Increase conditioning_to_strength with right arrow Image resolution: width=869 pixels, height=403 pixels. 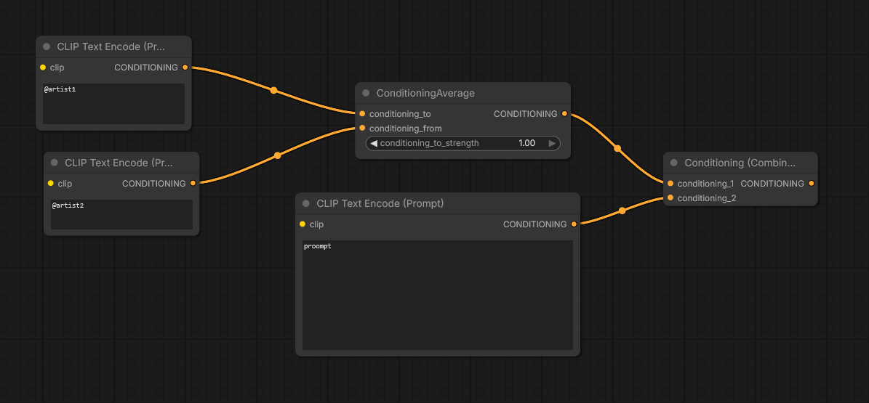click(552, 143)
